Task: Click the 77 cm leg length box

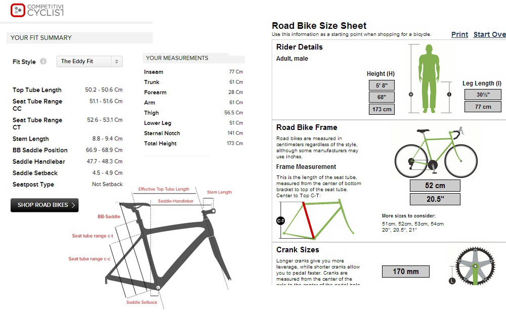Action: (483, 107)
